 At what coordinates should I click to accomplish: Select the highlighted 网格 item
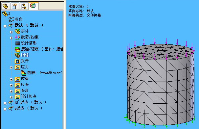tap(25, 55)
